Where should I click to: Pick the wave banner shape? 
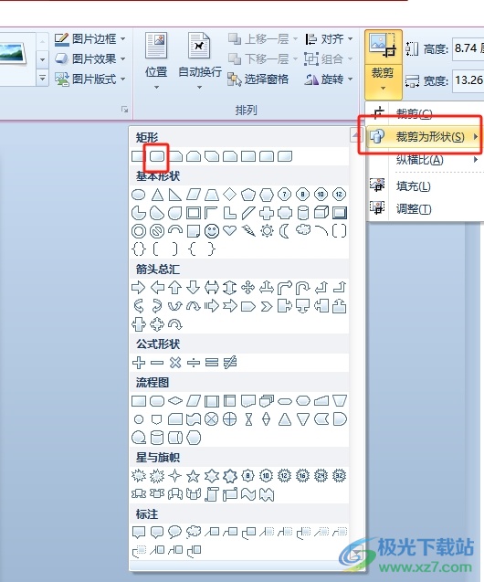click(248, 494)
